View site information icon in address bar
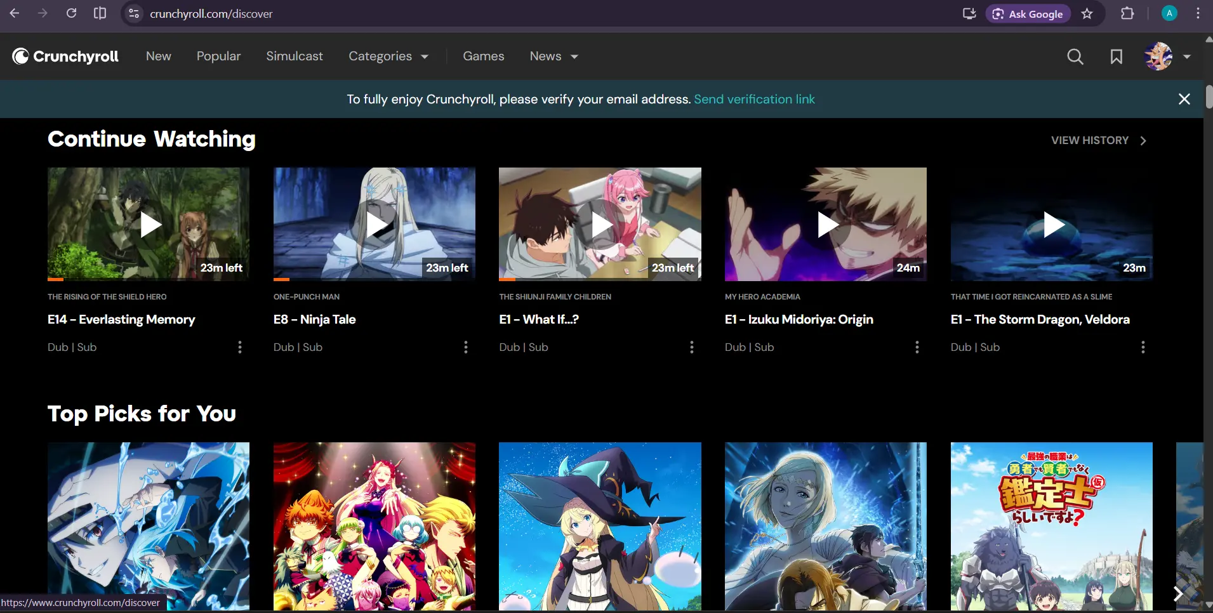Viewport: 1213px width, 613px height. pyautogui.click(x=134, y=13)
